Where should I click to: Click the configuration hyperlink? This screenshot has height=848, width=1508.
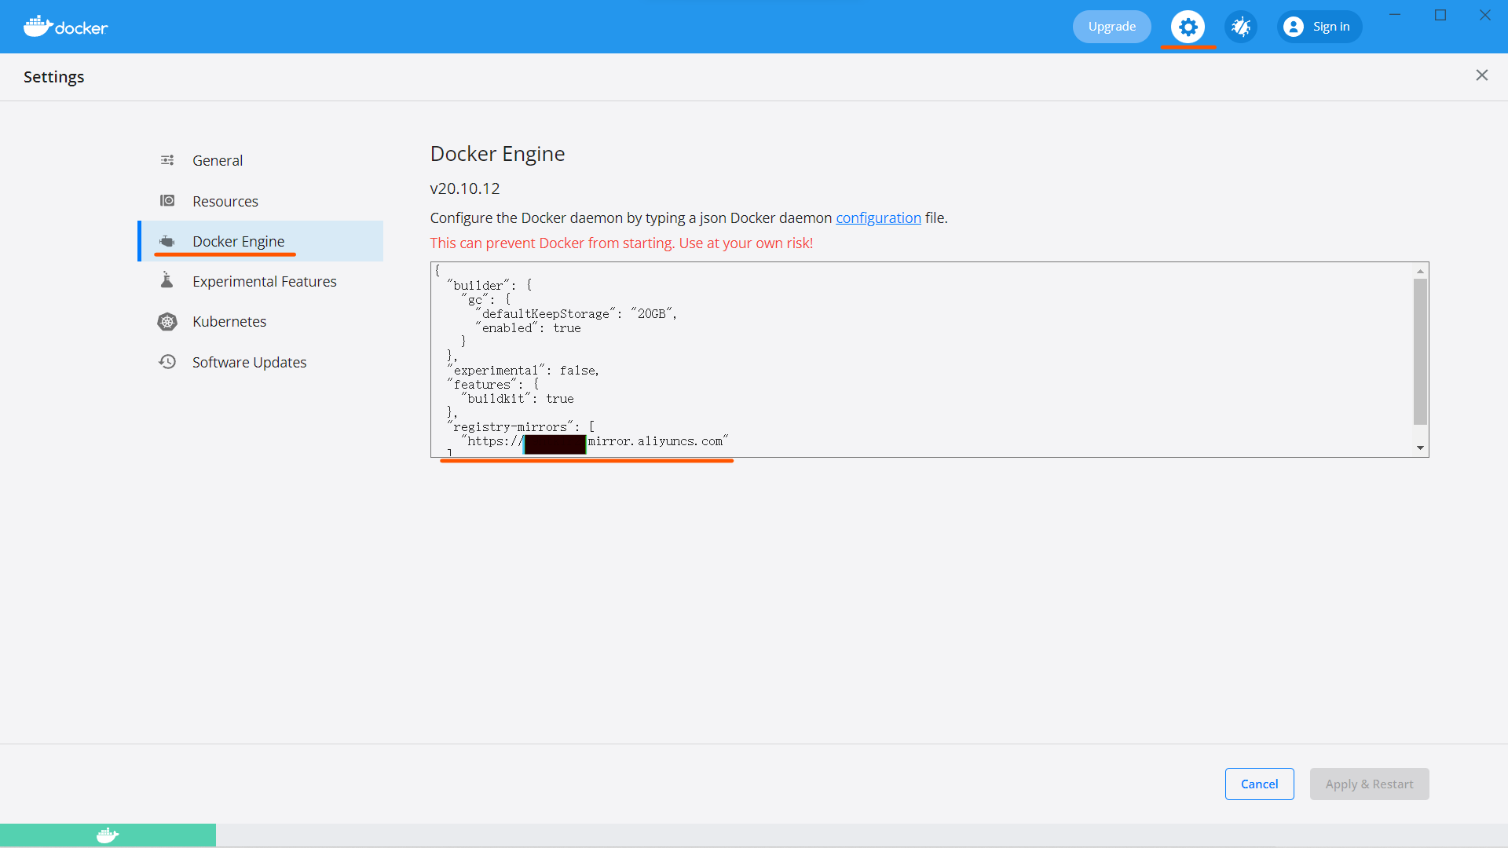(878, 217)
